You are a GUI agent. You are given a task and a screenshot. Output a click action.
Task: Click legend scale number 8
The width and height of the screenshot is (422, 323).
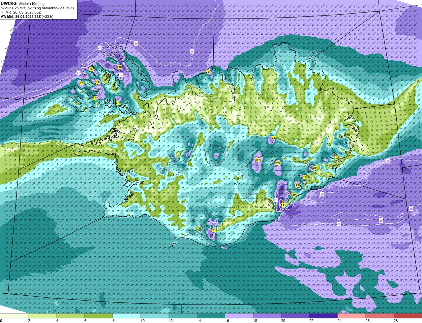(113, 321)
